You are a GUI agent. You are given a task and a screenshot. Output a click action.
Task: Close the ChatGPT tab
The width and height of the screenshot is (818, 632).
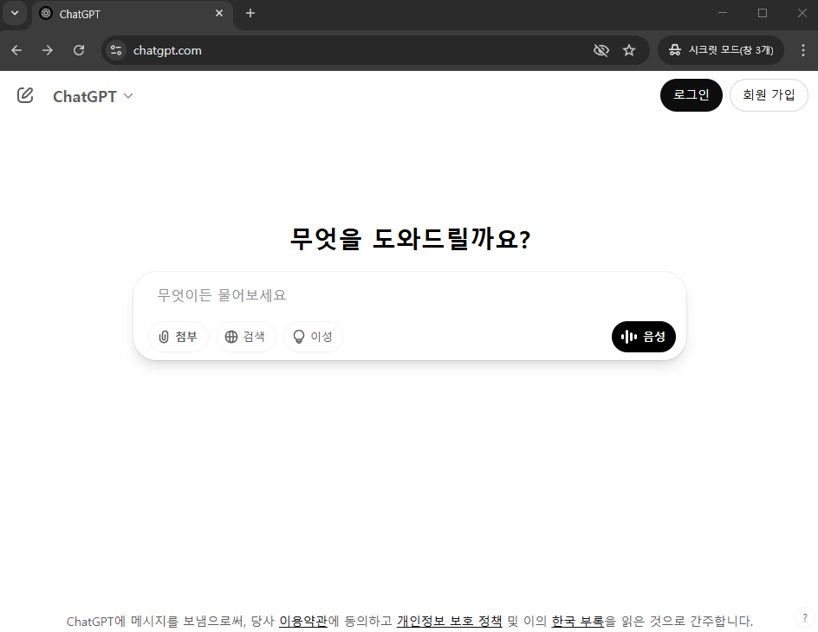219,14
